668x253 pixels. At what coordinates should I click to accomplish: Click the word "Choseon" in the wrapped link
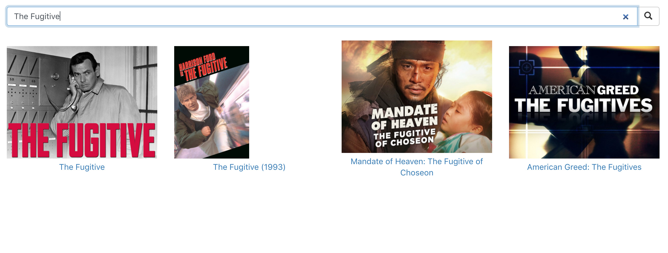tap(417, 173)
